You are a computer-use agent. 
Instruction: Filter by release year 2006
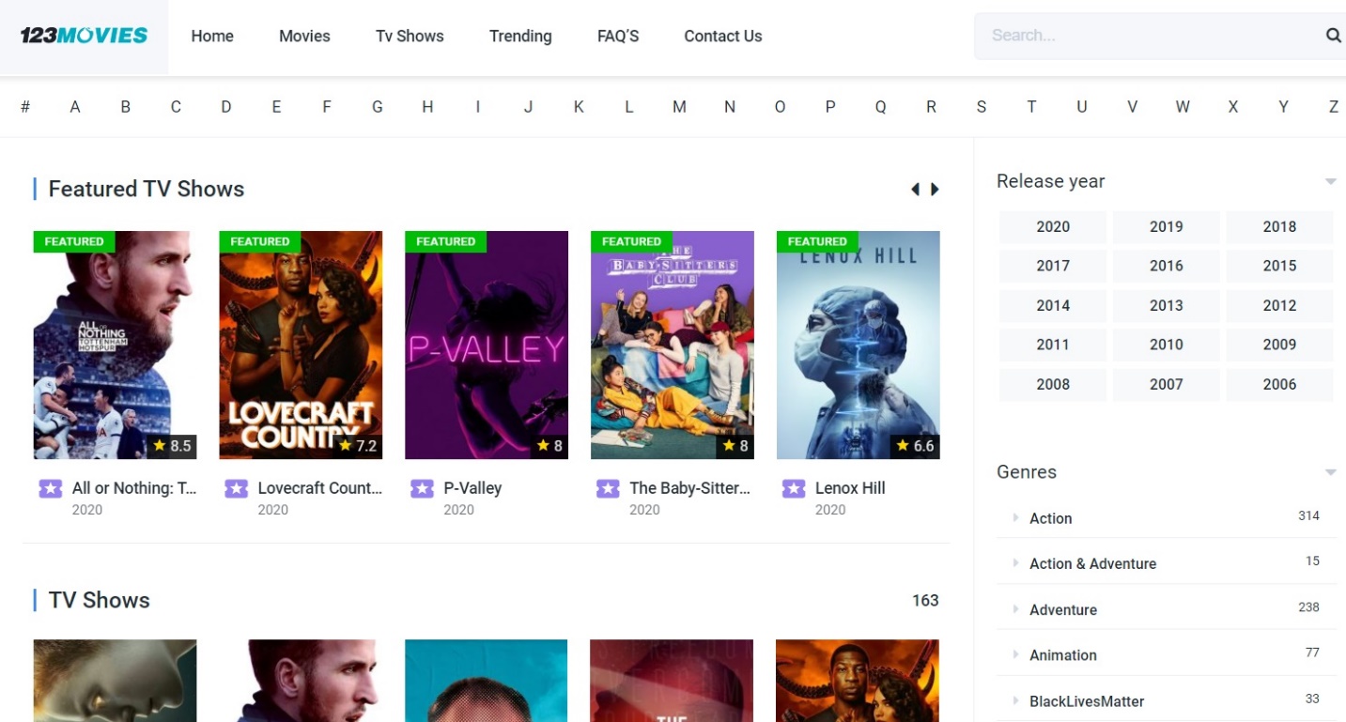1279,384
